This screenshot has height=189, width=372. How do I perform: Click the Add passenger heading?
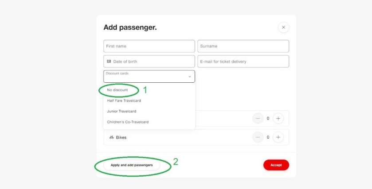pyautogui.click(x=130, y=27)
